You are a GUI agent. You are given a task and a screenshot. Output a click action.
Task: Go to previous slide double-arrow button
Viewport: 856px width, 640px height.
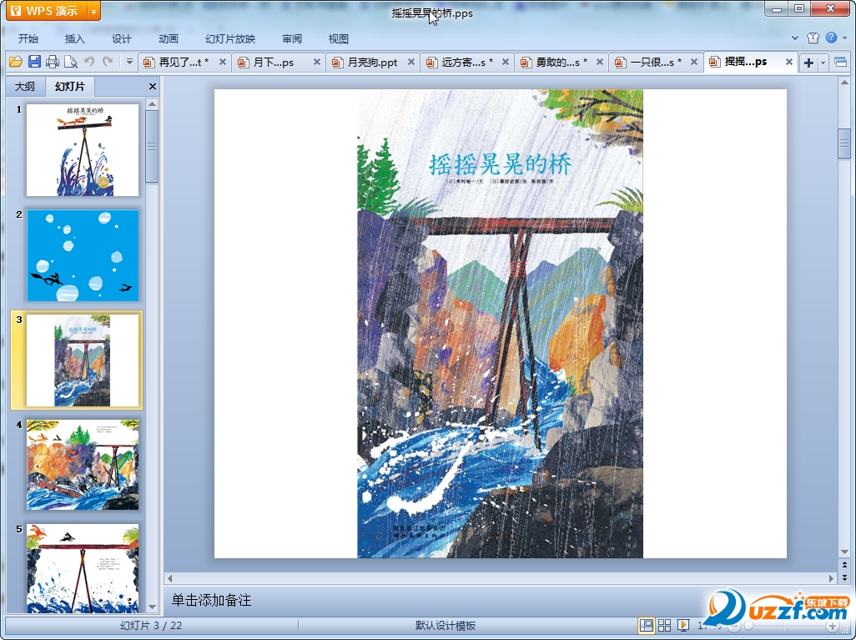pos(844,565)
